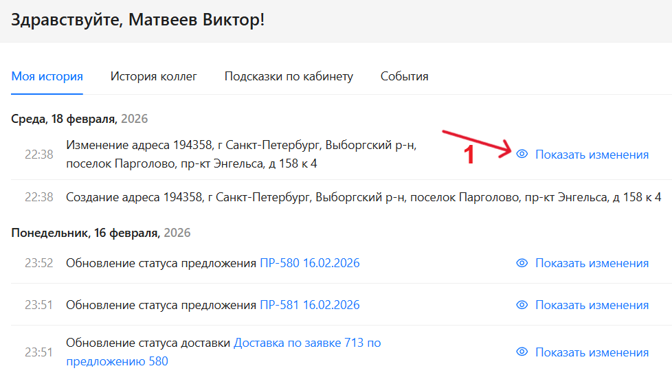The width and height of the screenshot is (672, 375).
Task: Click the Понедельник, 16 февраля date header
Action: 100,233
